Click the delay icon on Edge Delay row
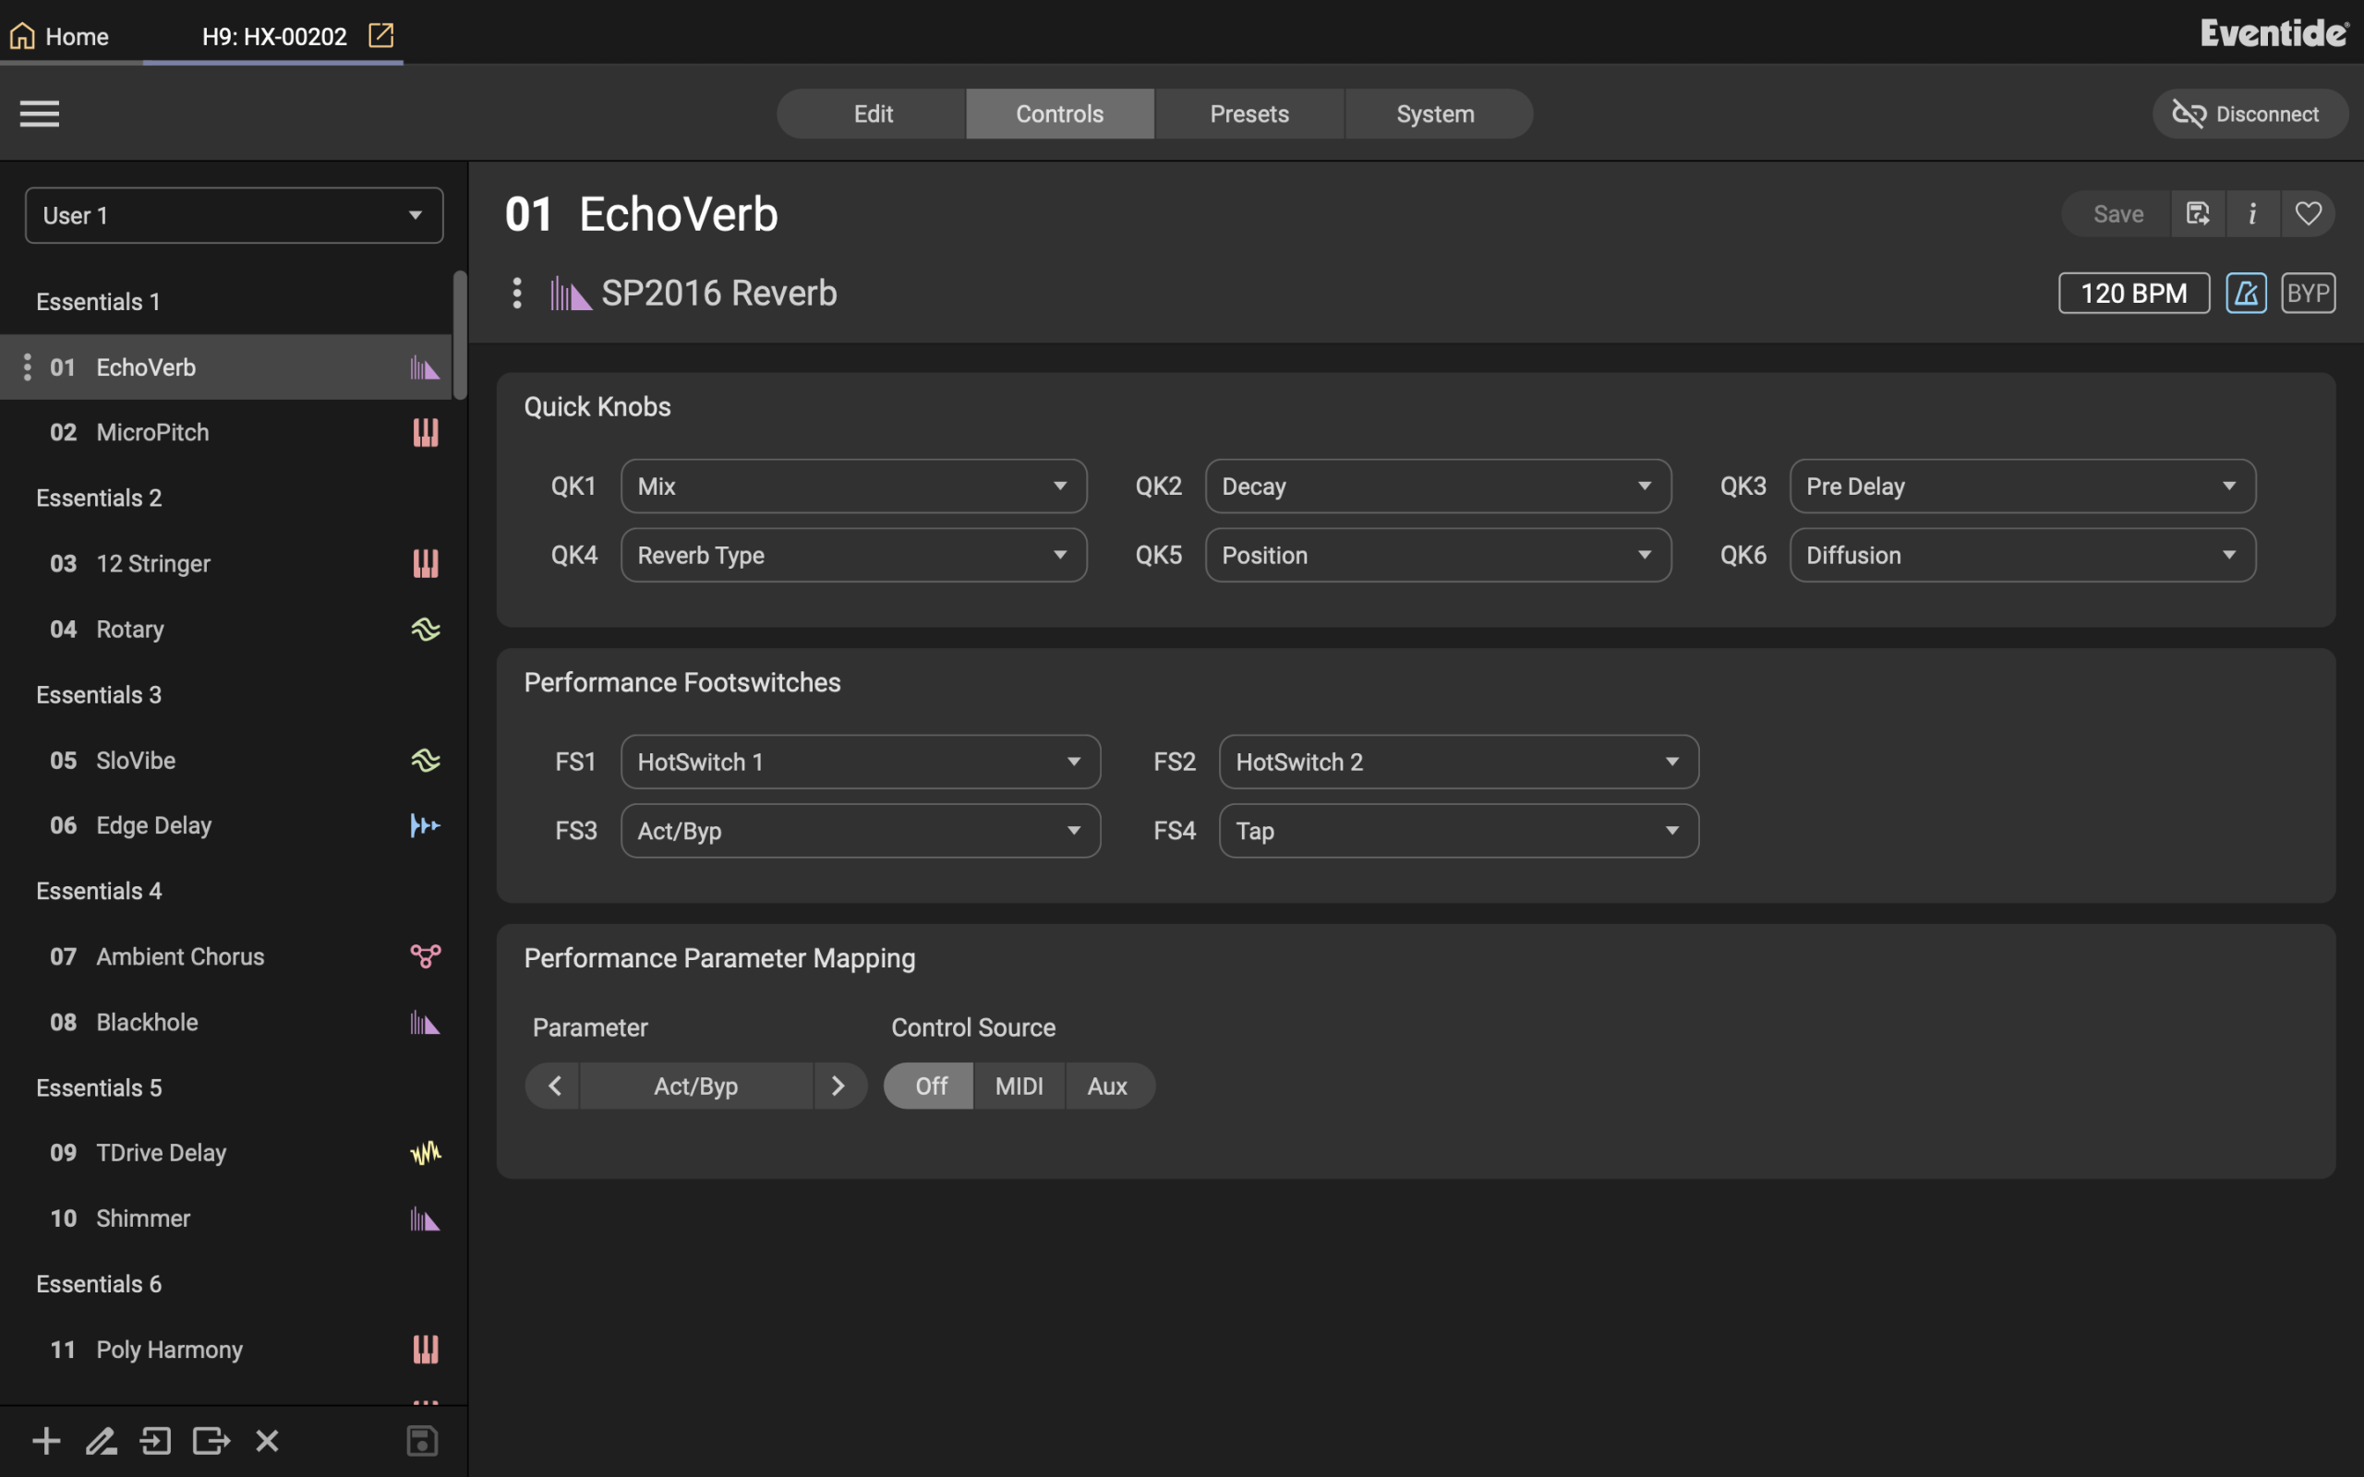This screenshot has width=2364, height=1477. [x=425, y=825]
